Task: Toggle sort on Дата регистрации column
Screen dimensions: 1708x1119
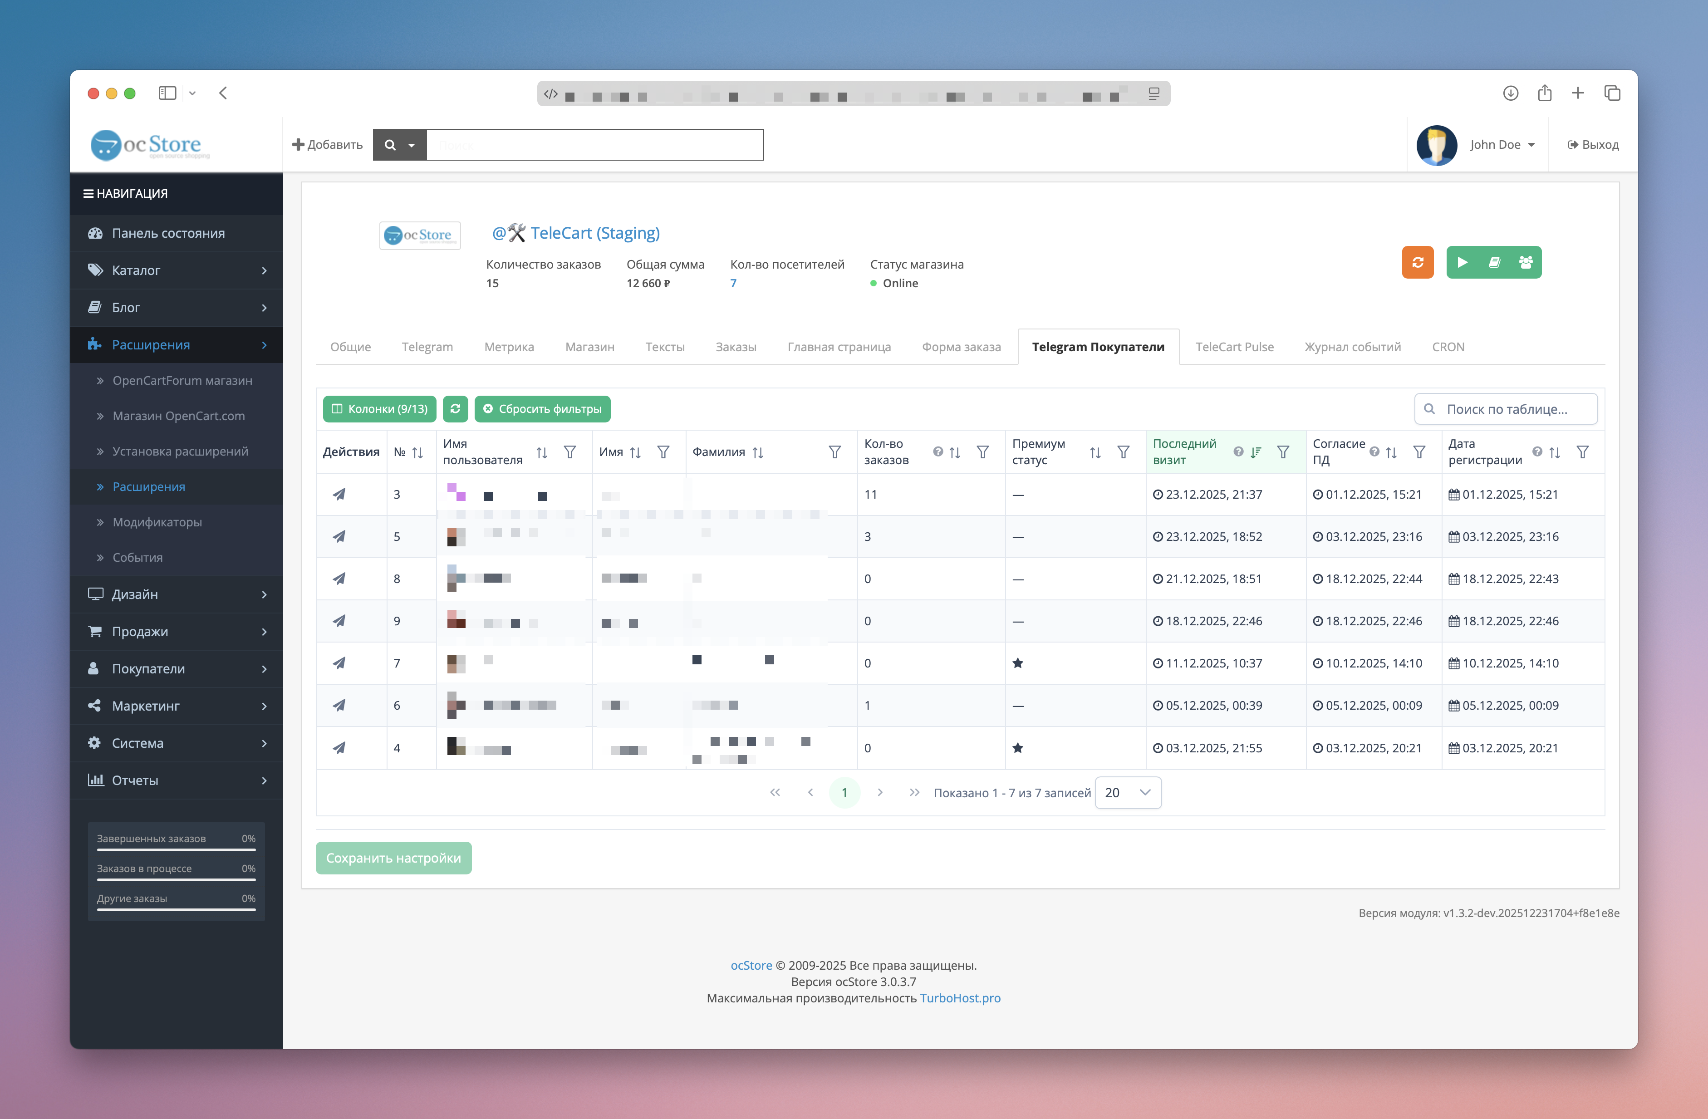Action: tap(1555, 452)
